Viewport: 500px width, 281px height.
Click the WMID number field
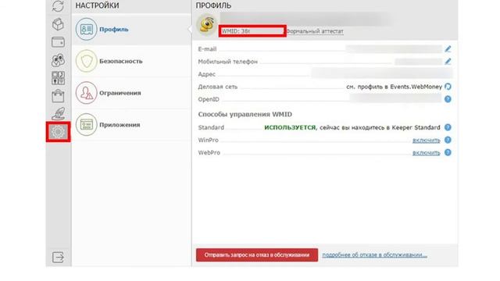[x=252, y=31]
